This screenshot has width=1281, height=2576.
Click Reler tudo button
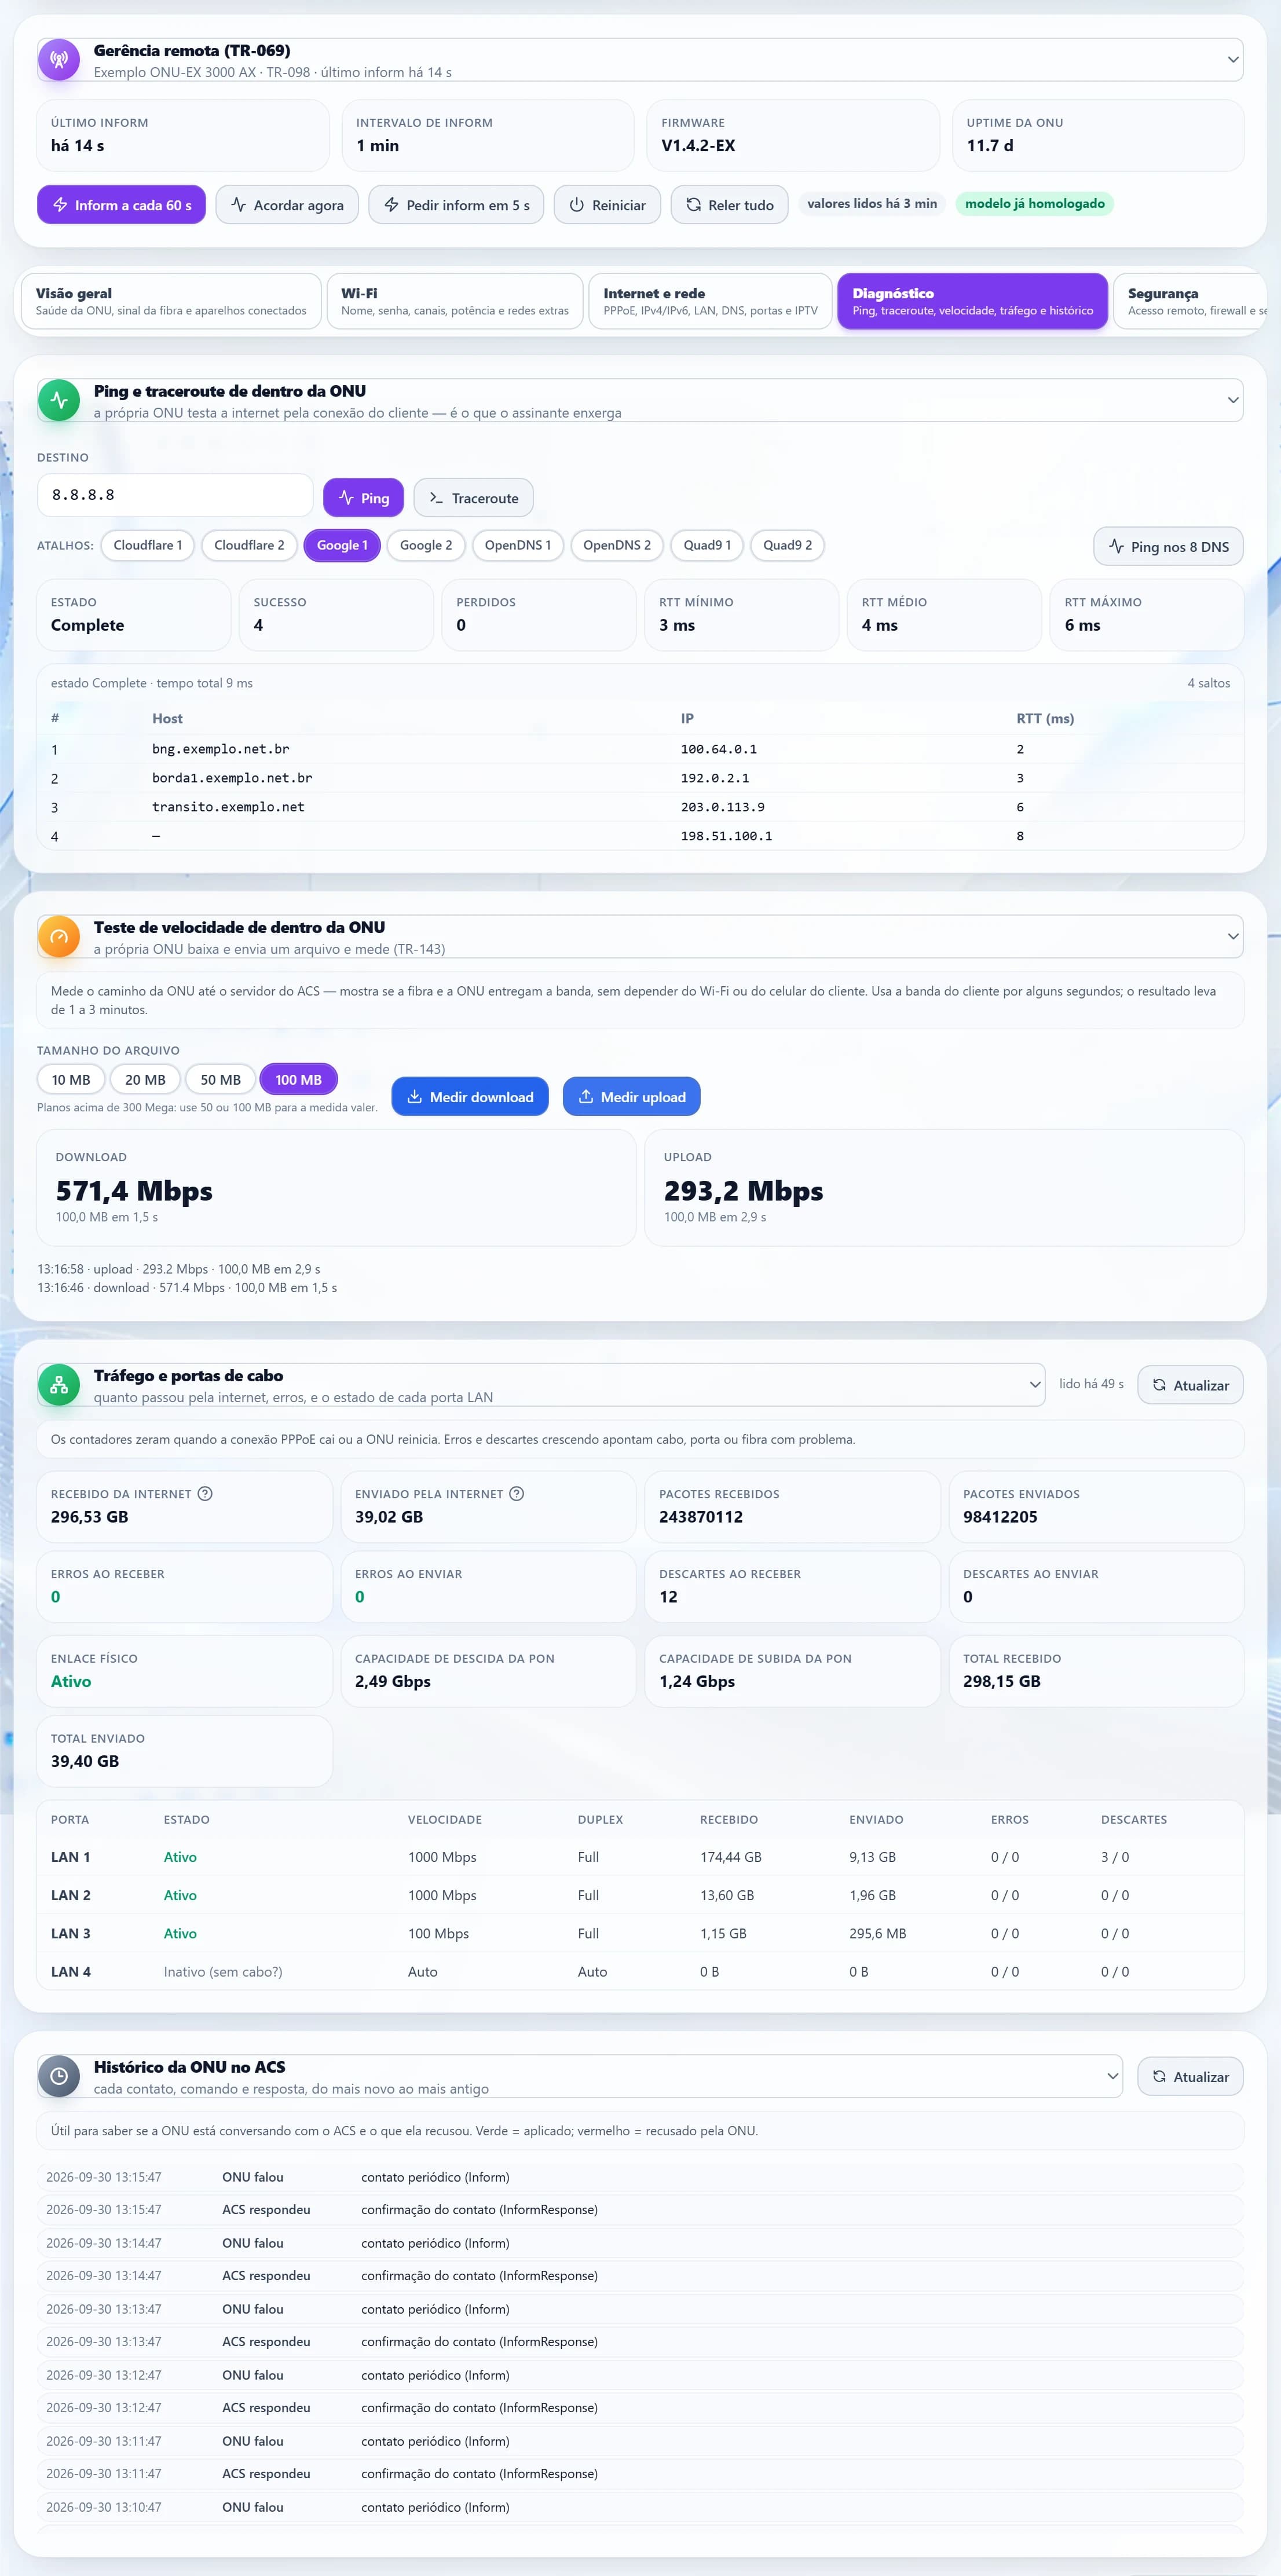pyautogui.click(x=729, y=205)
